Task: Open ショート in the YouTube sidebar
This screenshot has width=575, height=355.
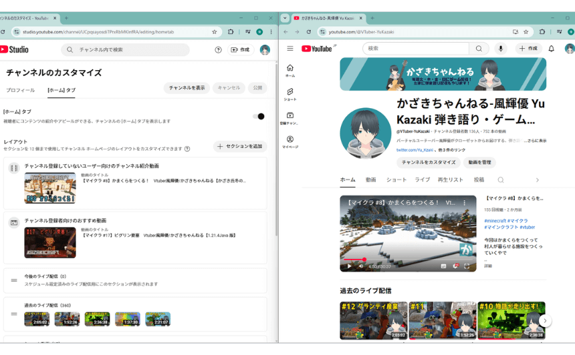Action: click(x=290, y=94)
